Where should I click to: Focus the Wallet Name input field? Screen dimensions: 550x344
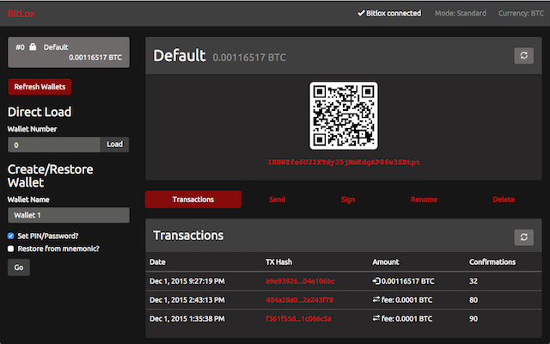click(69, 215)
